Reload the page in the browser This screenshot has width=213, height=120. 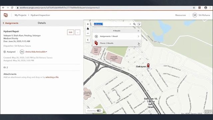[12, 8]
